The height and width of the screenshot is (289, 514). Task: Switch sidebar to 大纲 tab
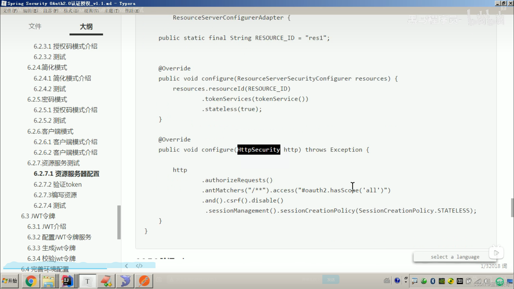pyautogui.click(x=86, y=26)
